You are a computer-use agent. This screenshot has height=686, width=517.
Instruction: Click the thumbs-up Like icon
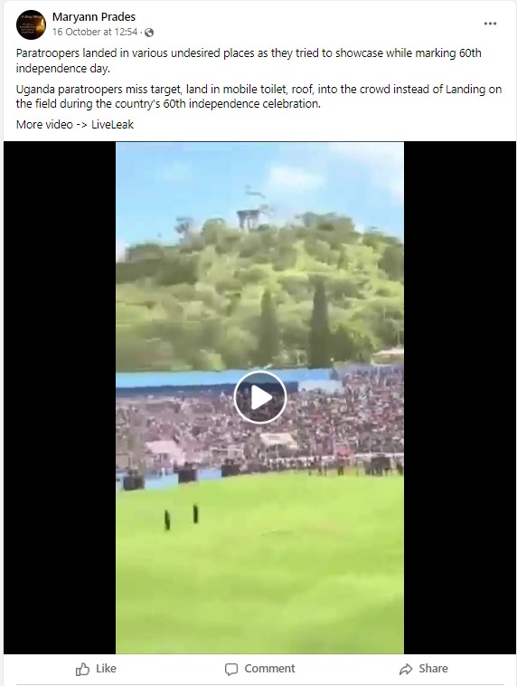(82, 669)
